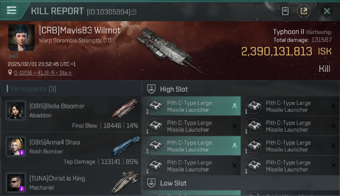Screen dimensions: 340x196
Task: Click the share export icon
Action: coord(304,11)
